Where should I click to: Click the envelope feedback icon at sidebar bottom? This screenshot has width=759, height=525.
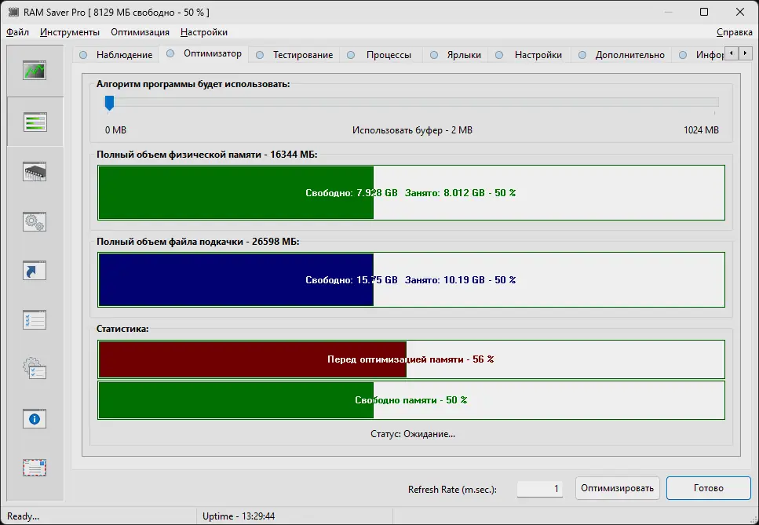coord(34,467)
